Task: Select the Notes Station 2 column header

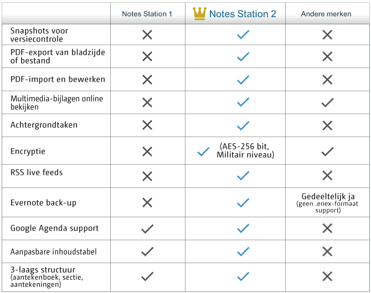Action: pos(242,14)
